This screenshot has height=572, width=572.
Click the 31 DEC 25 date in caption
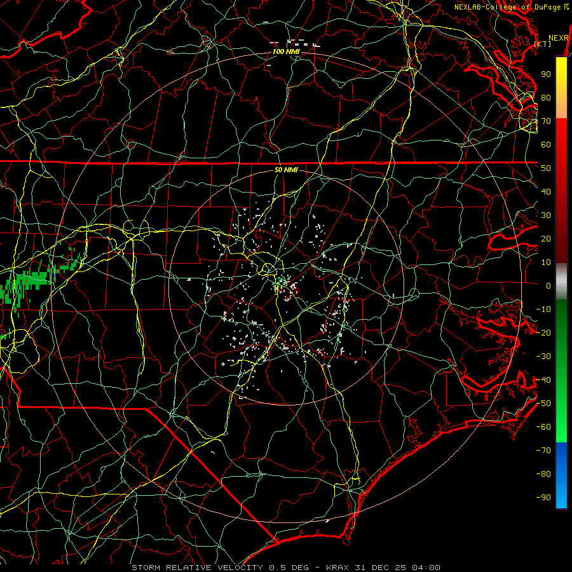(x=381, y=568)
